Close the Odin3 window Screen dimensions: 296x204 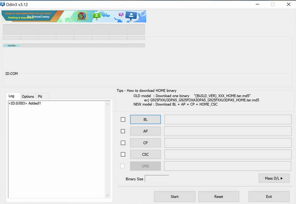tap(287, 4)
